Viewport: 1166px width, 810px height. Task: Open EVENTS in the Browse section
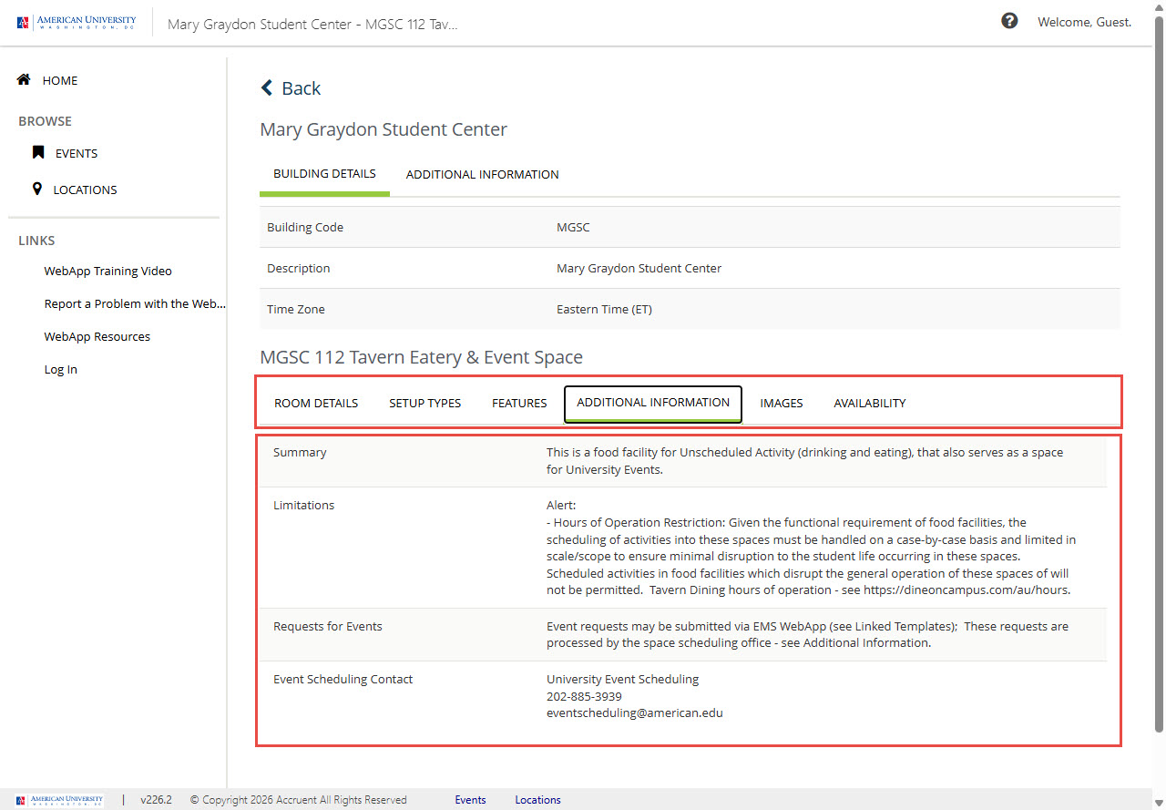pos(77,153)
